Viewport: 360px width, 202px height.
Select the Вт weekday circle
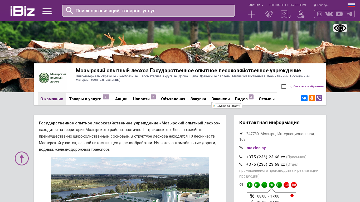click(257, 185)
